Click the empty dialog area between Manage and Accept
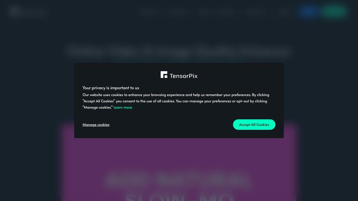Image resolution: width=358 pixels, height=201 pixels. (x=171, y=125)
